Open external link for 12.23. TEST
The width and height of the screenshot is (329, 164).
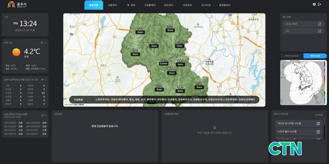click(319, 24)
